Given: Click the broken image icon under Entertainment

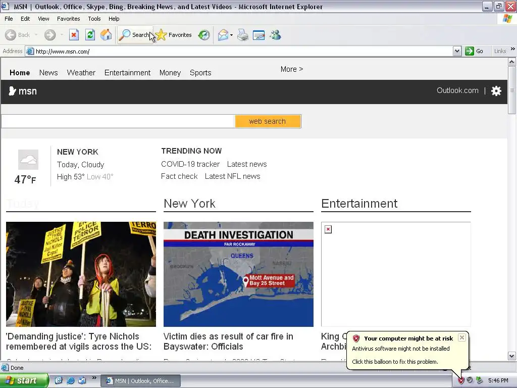Looking at the screenshot, I should (x=328, y=229).
